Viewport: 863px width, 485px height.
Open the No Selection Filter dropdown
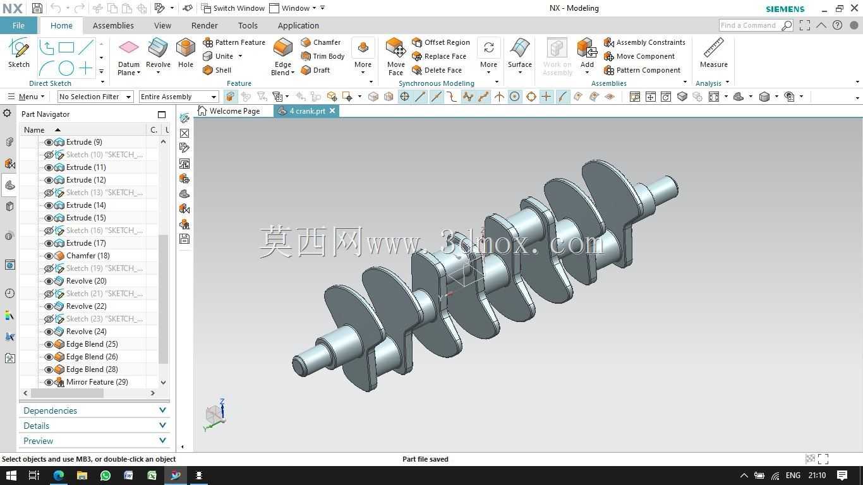[95, 97]
